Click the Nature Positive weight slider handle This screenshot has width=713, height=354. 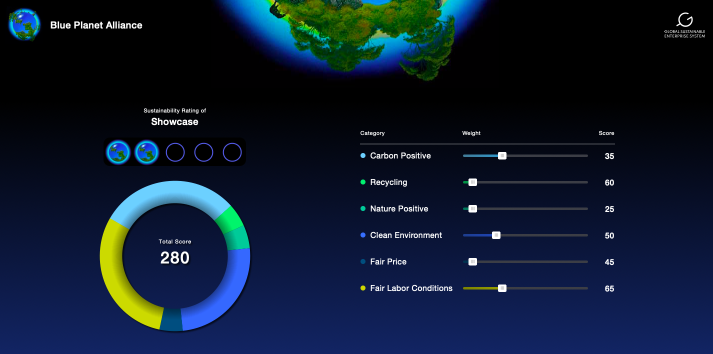[x=472, y=209]
